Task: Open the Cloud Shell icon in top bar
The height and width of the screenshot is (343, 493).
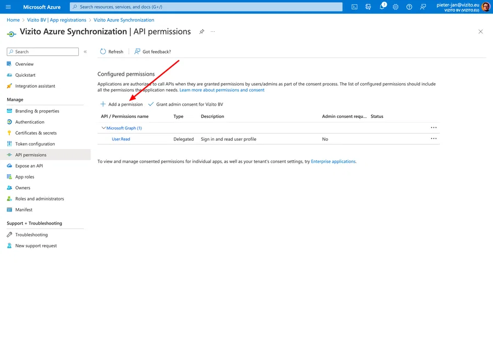Action: (x=354, y=7)
